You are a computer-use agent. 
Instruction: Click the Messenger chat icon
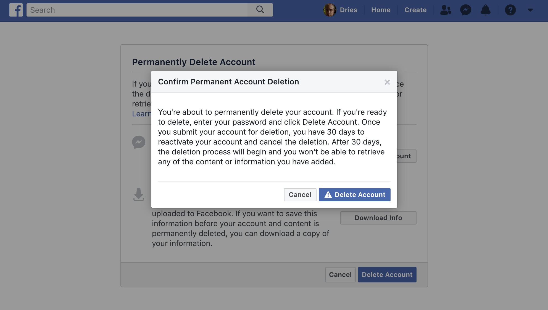tap(466, 10)
